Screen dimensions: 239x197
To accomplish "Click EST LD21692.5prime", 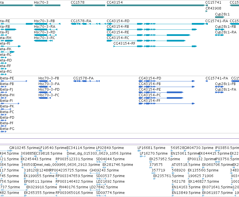I will (x=101, y=184).
